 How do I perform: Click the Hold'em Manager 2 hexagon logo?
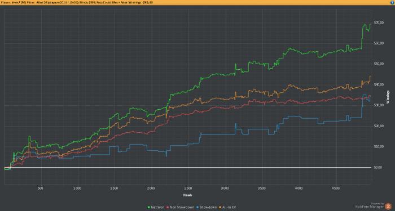click(388, 206)
